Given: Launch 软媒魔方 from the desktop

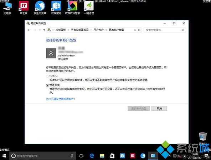Looking at the screenshot, I should pyautogui.click(x=56, y=7).
